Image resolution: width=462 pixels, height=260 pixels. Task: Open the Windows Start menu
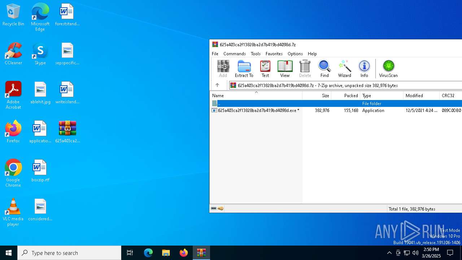click(x=9, y=253)
